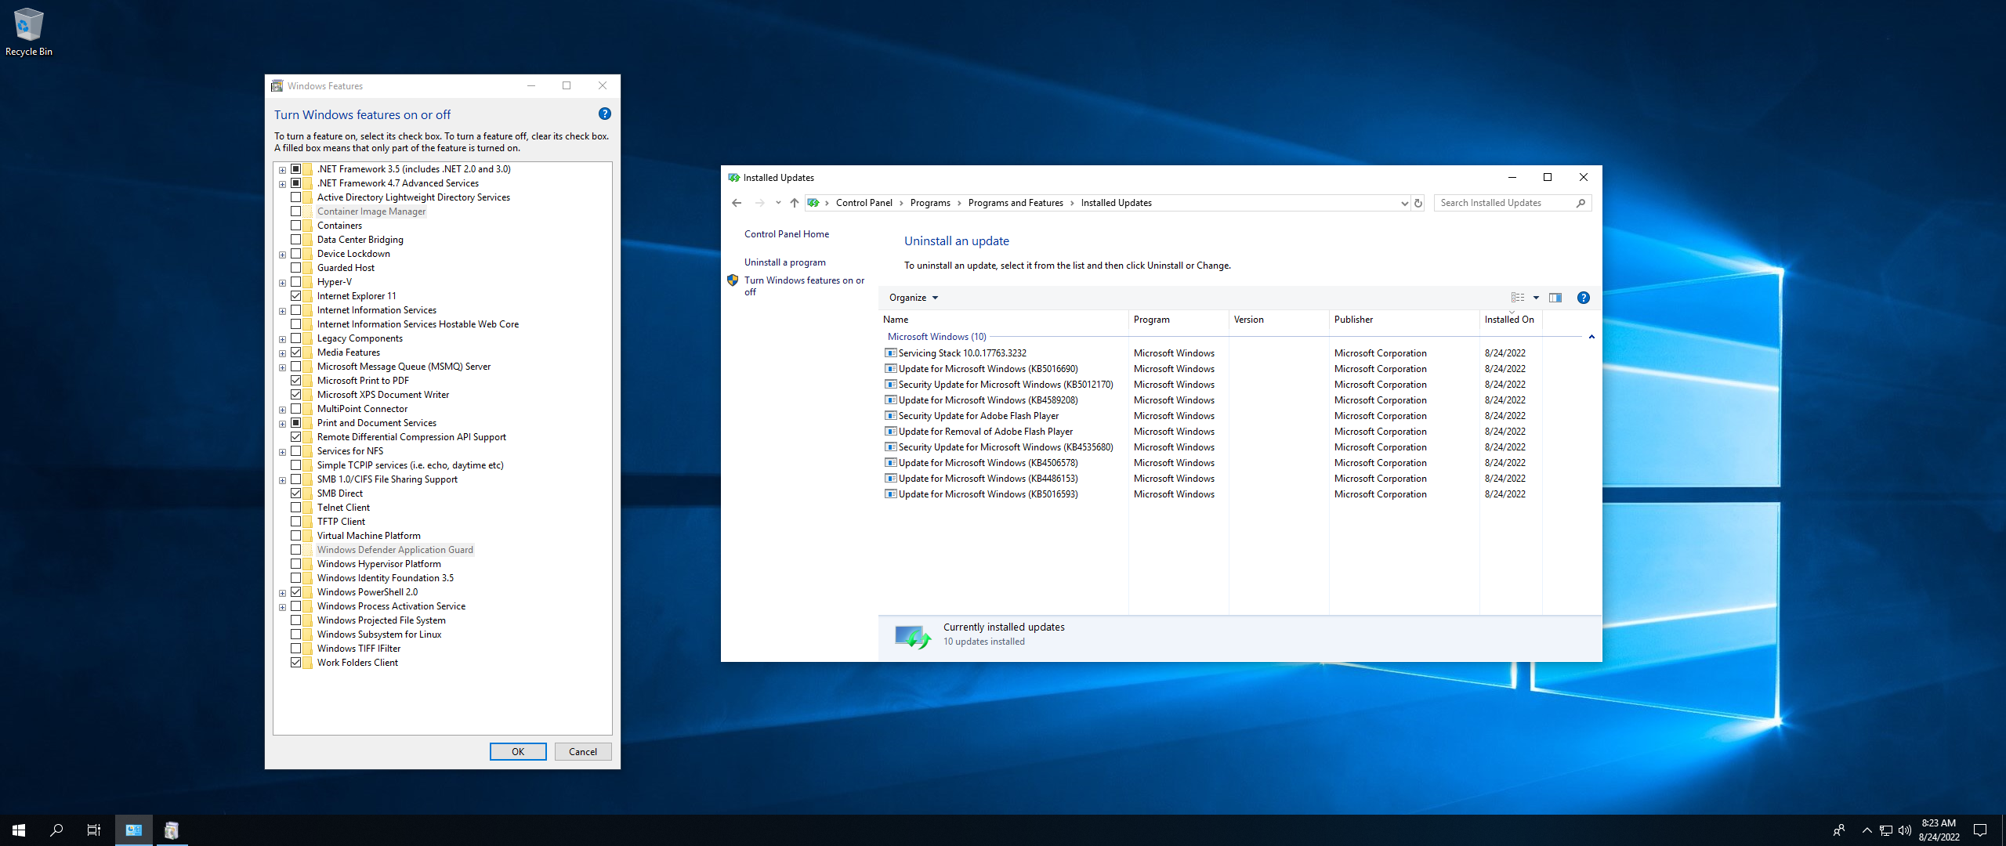Expand the Internet Information Services node
Screen dimensions: 2006x846
tap(282, 311)
